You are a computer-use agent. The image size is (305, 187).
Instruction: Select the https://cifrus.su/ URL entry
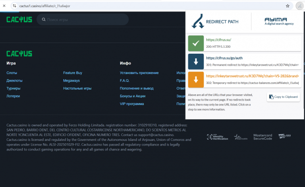219,40
